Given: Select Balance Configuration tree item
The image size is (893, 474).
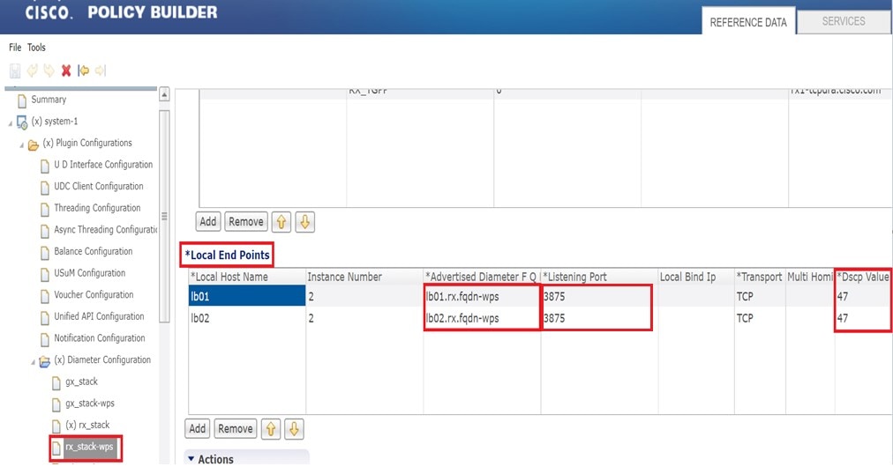Looking at the screenshot, I should click(93, 251).
